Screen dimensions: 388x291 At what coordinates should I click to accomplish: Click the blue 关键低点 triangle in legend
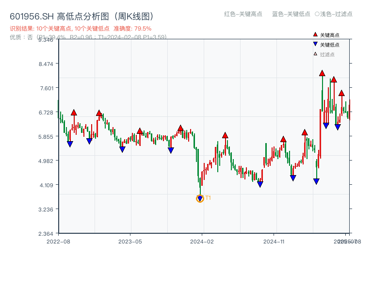[315, 44]
